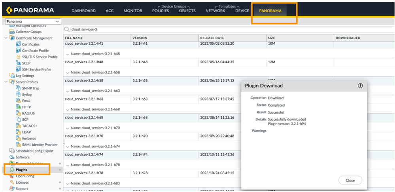Image resolution: width=395 pixels, height=192 pixels.
Task: Sort by the RELEASE DATE column header
Action: point(212,38)
